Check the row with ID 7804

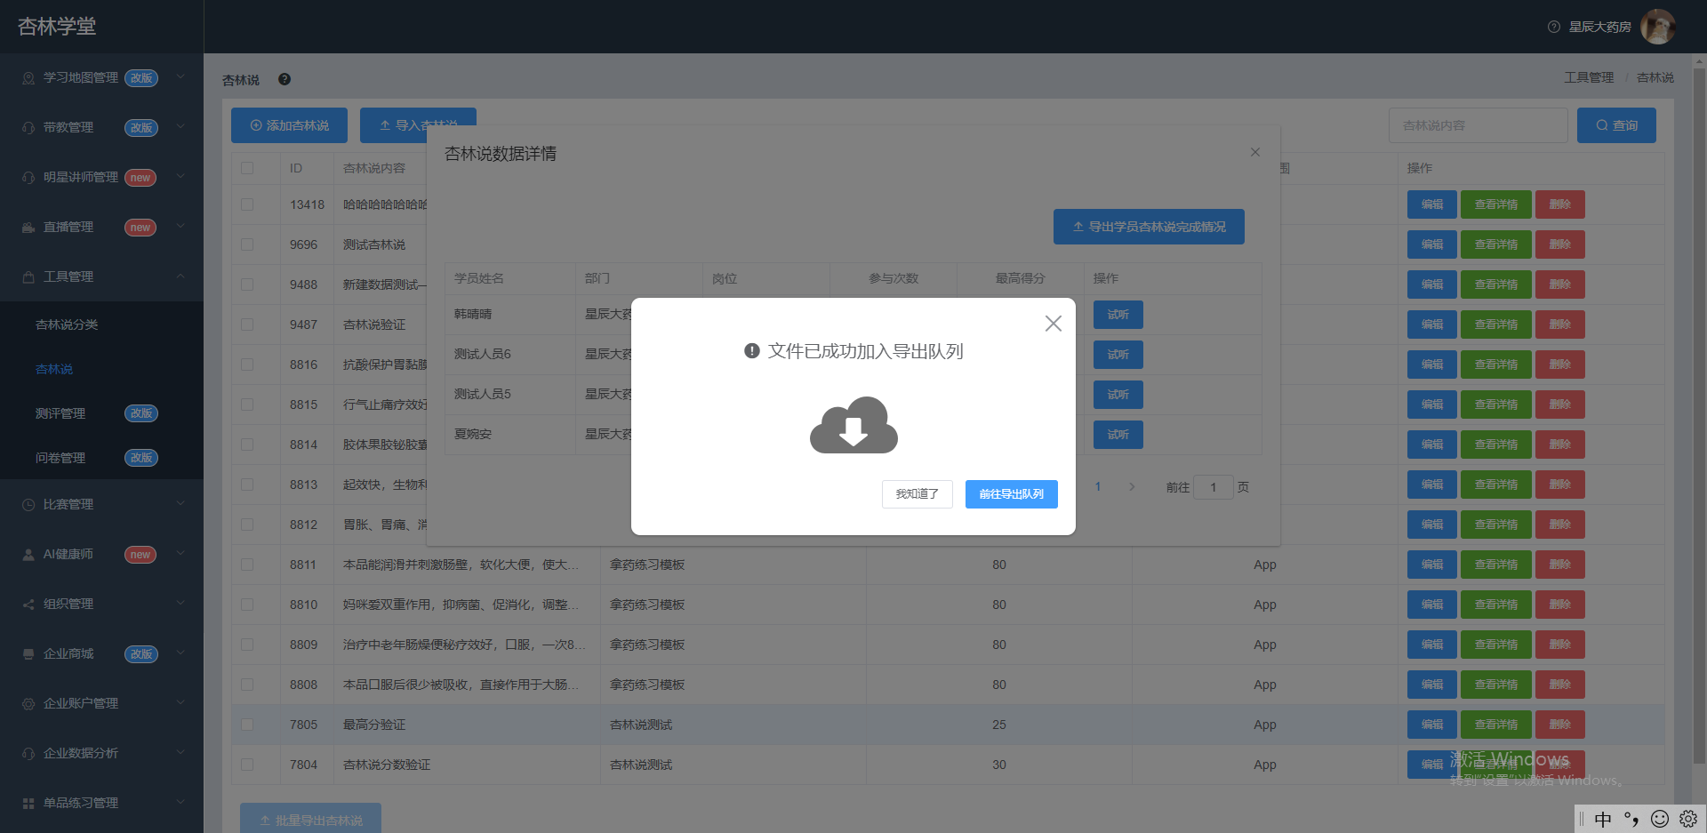click(x=247, y=765)
